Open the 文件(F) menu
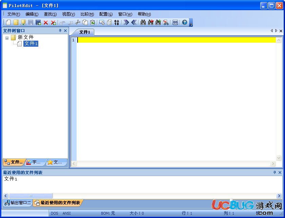 point(14,14)
